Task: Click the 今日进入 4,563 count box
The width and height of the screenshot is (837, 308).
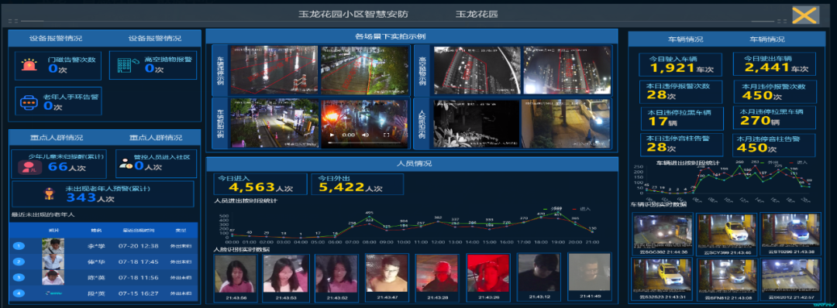Action: (x=260, y=184)
